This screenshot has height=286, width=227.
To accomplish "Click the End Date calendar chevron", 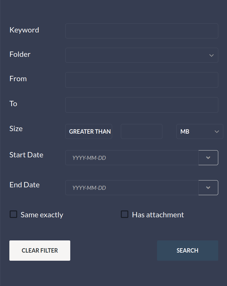I will (208, 188).
